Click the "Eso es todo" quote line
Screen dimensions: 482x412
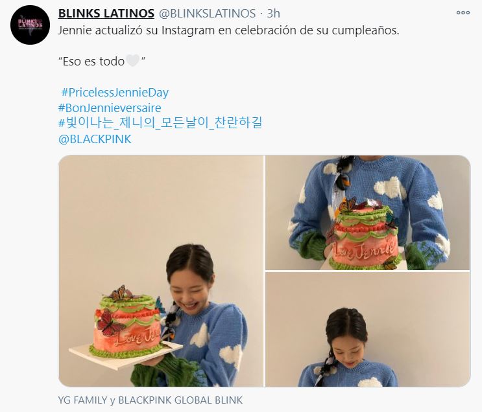click(x=101, y=61)
